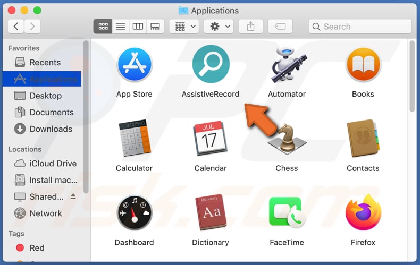Go forward with the right chevron
420x265 pixels.
click(x=32, y=26)
